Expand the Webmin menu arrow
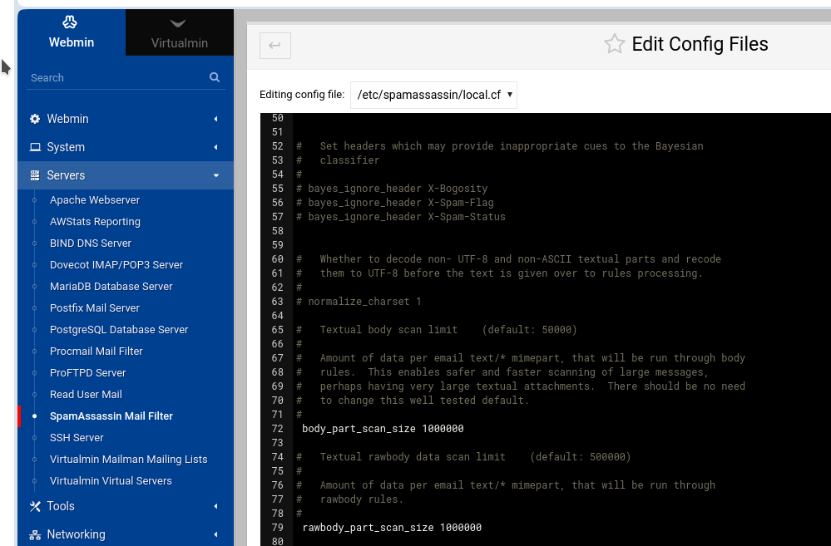This screenshot has height=546, width=831. 215,119
